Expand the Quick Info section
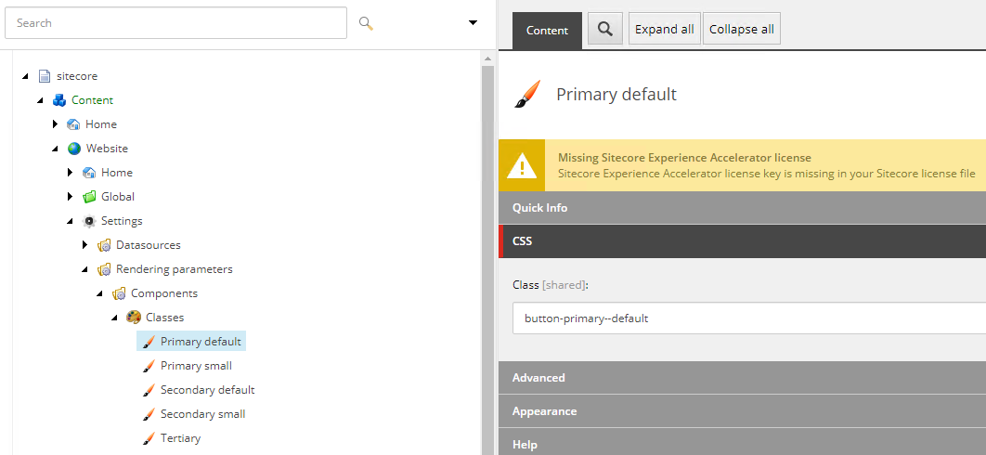Screen dimensions: 986x455 click(742, 208)
